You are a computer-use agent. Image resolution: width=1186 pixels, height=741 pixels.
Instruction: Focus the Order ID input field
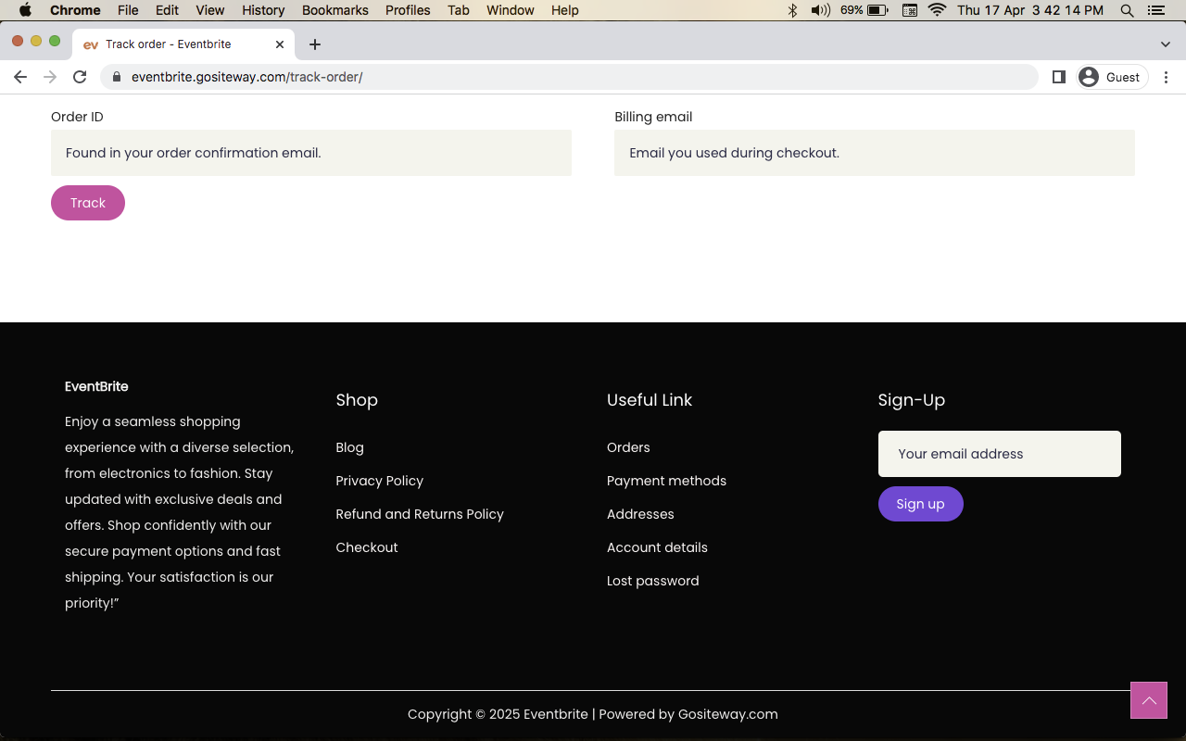coord(311,153)
